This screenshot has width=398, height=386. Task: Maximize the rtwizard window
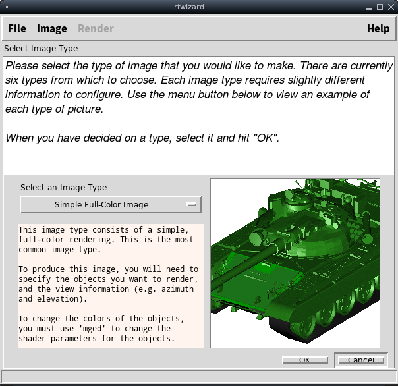[x=380, y=7]
